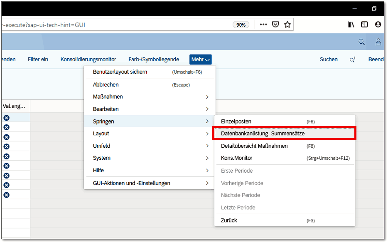Expand the Mehr dropdown menu
Image resolution: width=388 pixels, height=243 pixels.
tap(201, 60)
